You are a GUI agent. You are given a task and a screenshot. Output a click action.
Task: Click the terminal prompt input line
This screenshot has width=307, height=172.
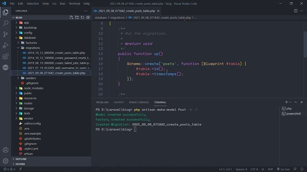click(x=135, y=129)
